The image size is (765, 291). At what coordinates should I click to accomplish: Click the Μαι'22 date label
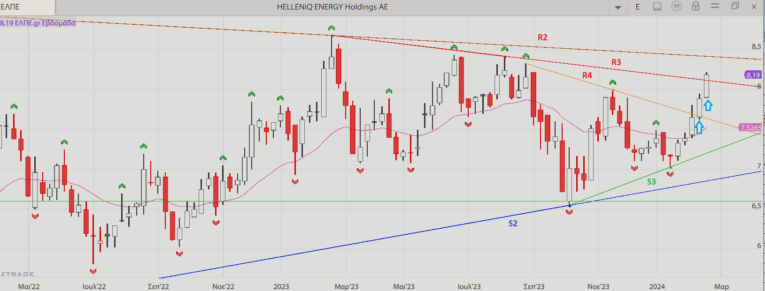[x=29, y=286]
